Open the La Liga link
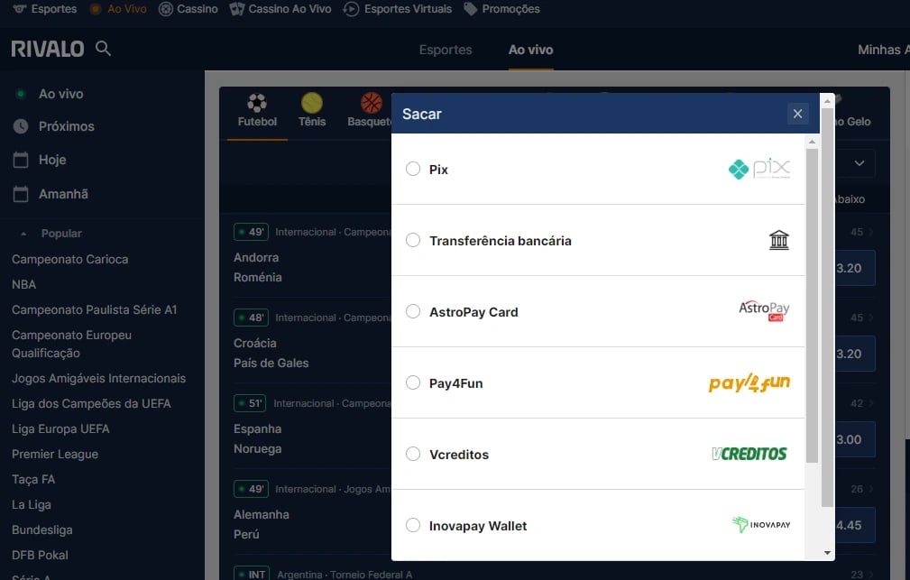Viewport: 910px width, 580px height. point(32,504)
